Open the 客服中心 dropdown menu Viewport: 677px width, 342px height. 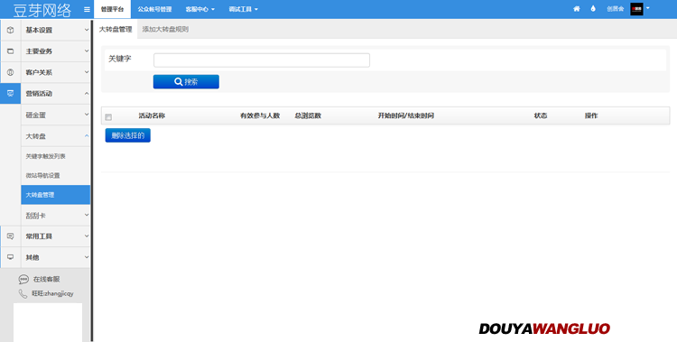coord(199,9)
